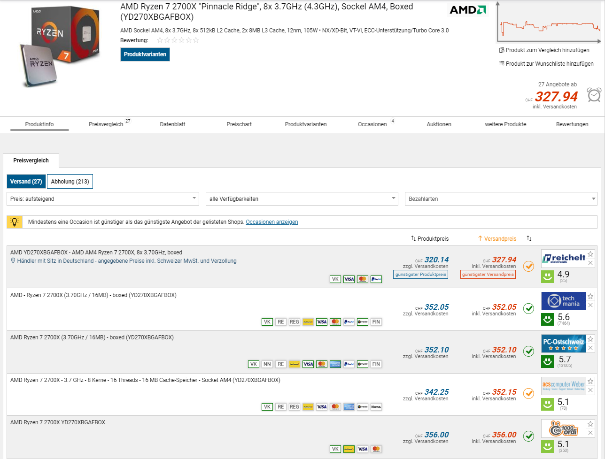
Task: Click the AMD brand logo
Action: click(467, 10)
